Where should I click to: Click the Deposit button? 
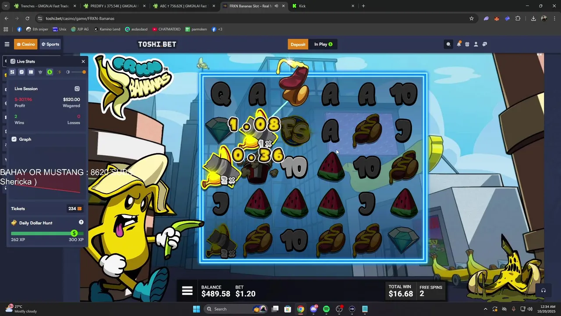[x=298, y=44]
